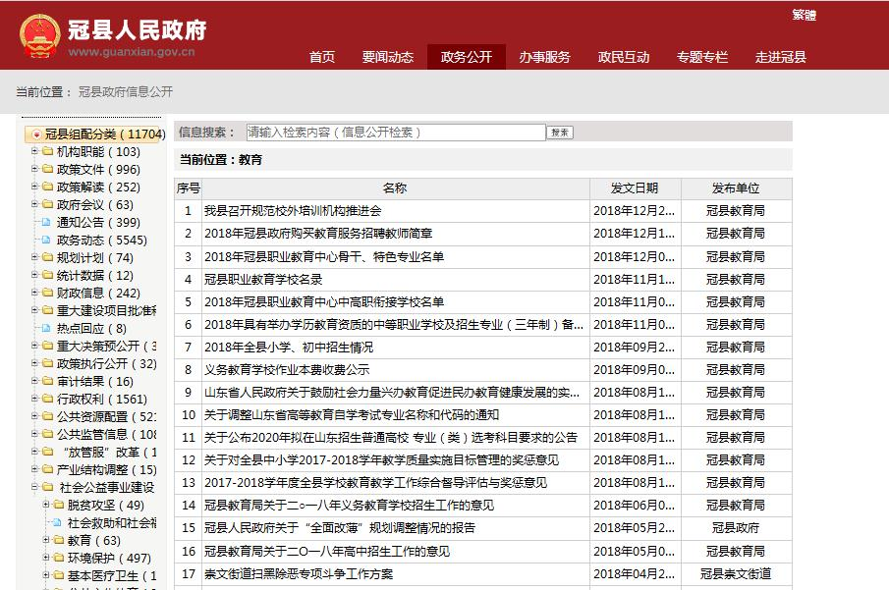
Task: Switch to 繁體 traditional Chinese
Action: (x=804, y=16)
